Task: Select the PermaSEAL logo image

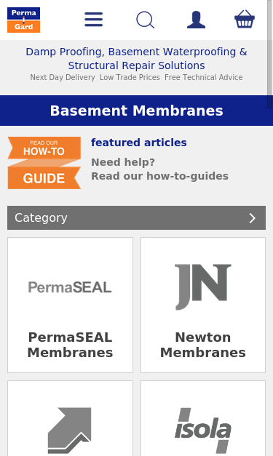Action: point(70,287)
